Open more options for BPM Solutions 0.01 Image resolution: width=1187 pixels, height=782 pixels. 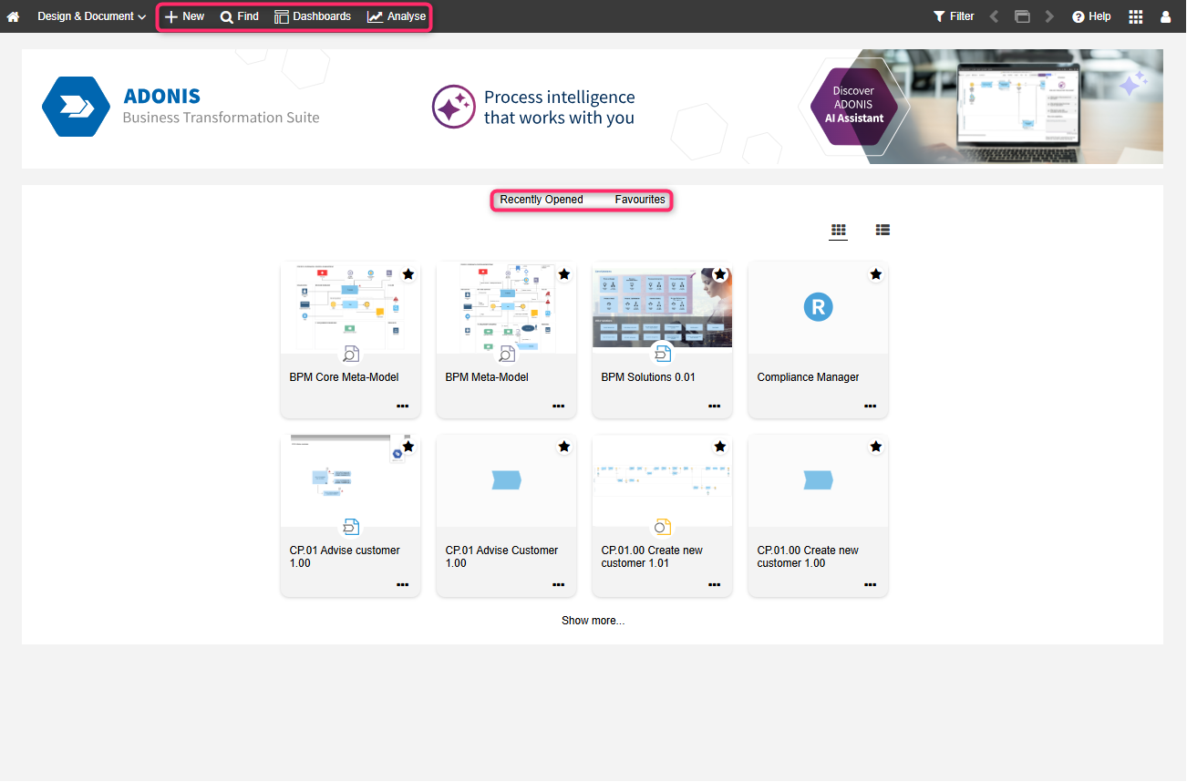(715, 406)
